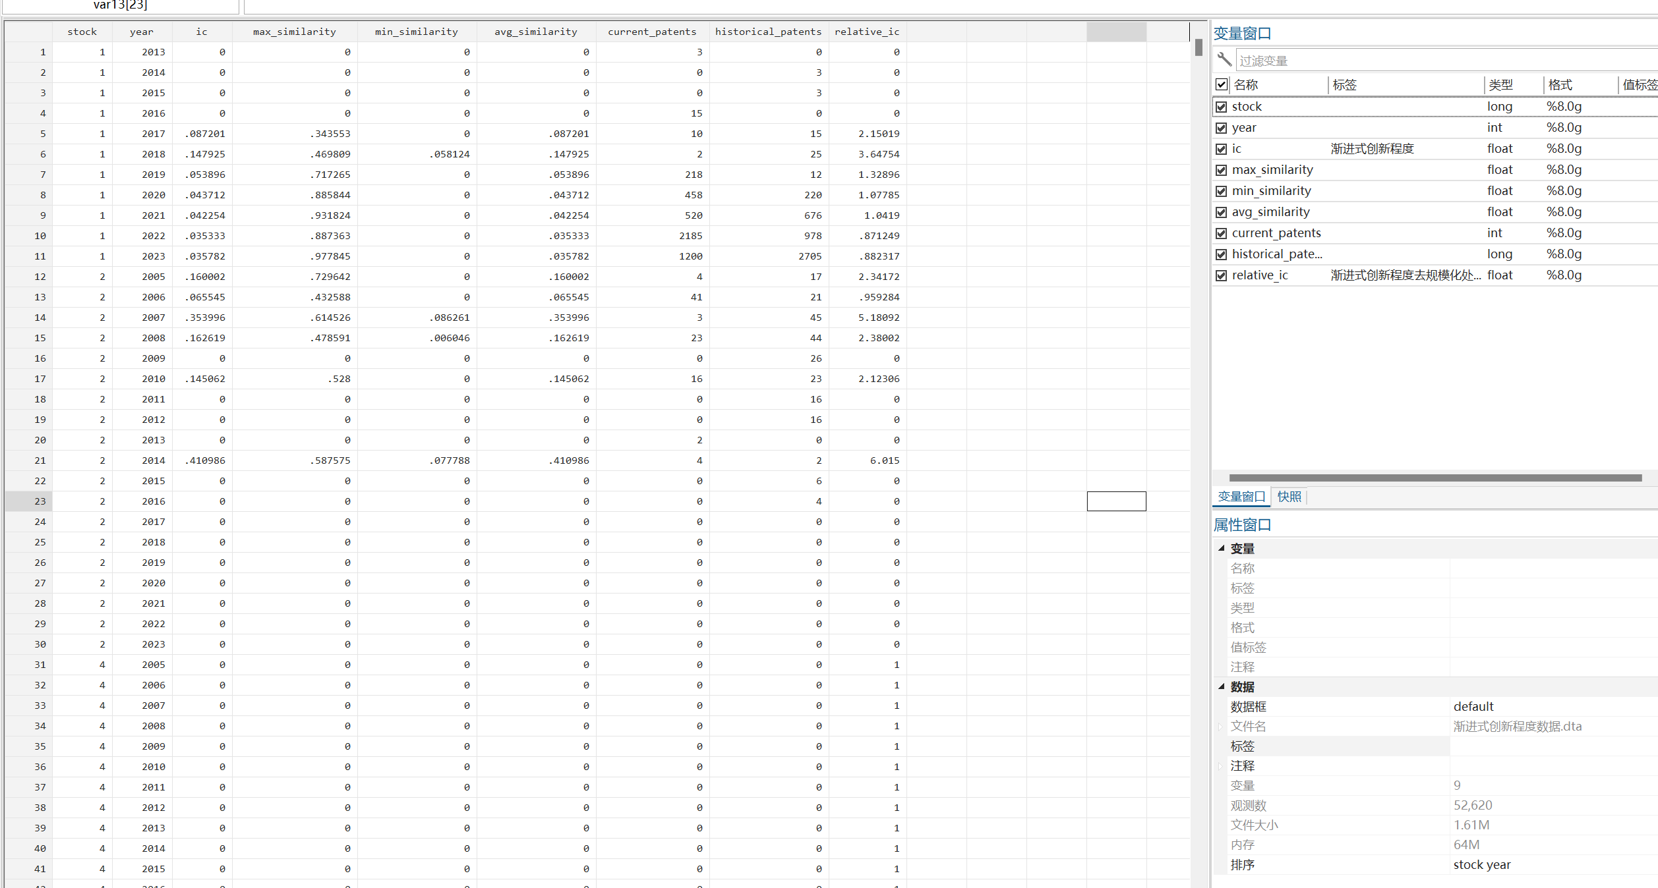The height and width of the screenshot is (888, 1658).
Task: Select the 变量窗口 tab
Action: coord(1241,497)
